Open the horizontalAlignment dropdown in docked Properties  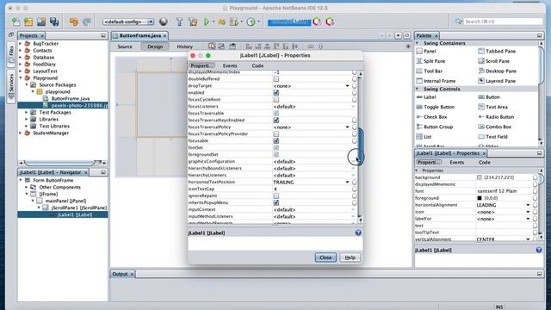pos(528,205)
